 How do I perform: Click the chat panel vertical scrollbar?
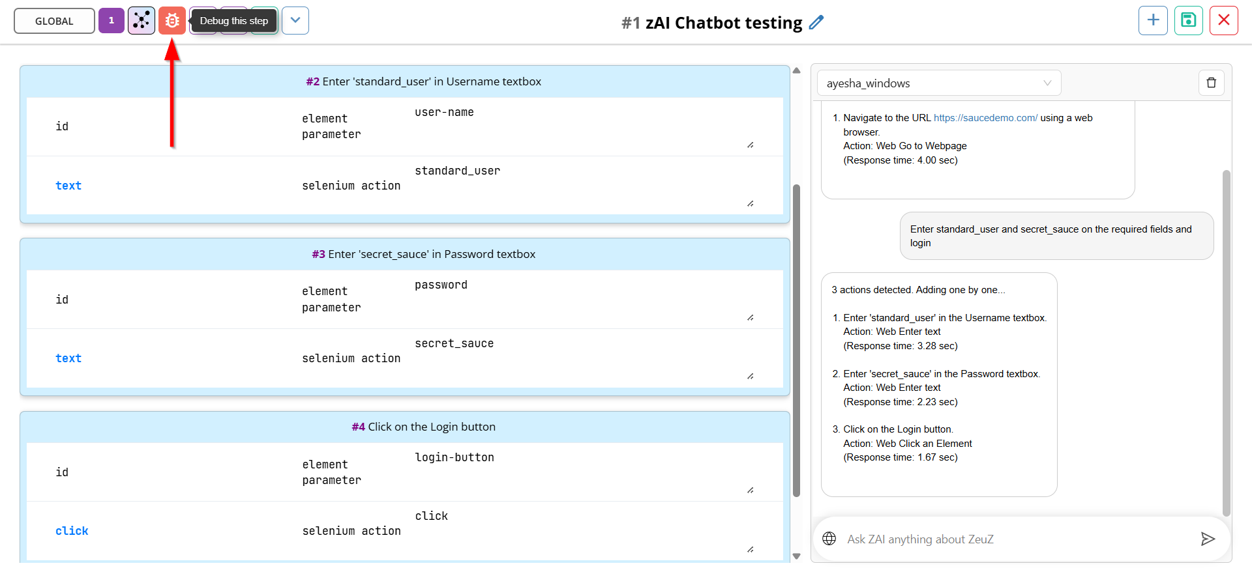tap(1227, 343)
